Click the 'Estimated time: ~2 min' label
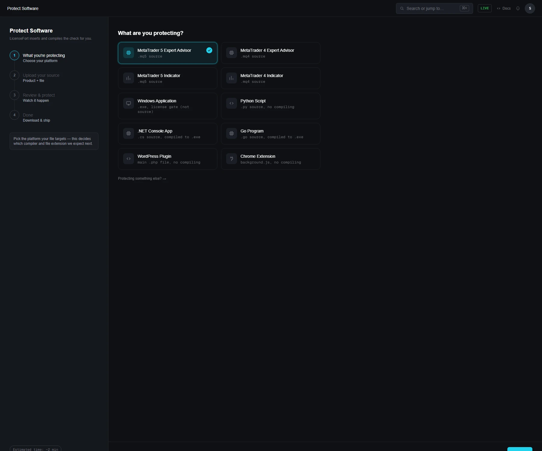Viewport: 542px width, 451px height. (x=36, y=448)
